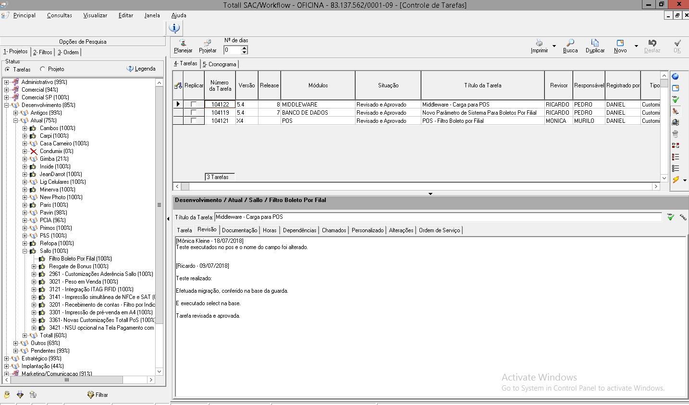The height and width of the screenshot is (405, 689).
Task: Select the Tarefas status radio button
Action: pyautogui.click(x=7, y=69)
